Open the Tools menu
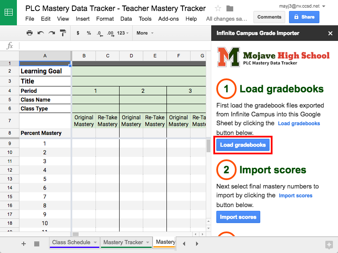The height and width of the screenshot is (253, 338). [x=145, y=19]
